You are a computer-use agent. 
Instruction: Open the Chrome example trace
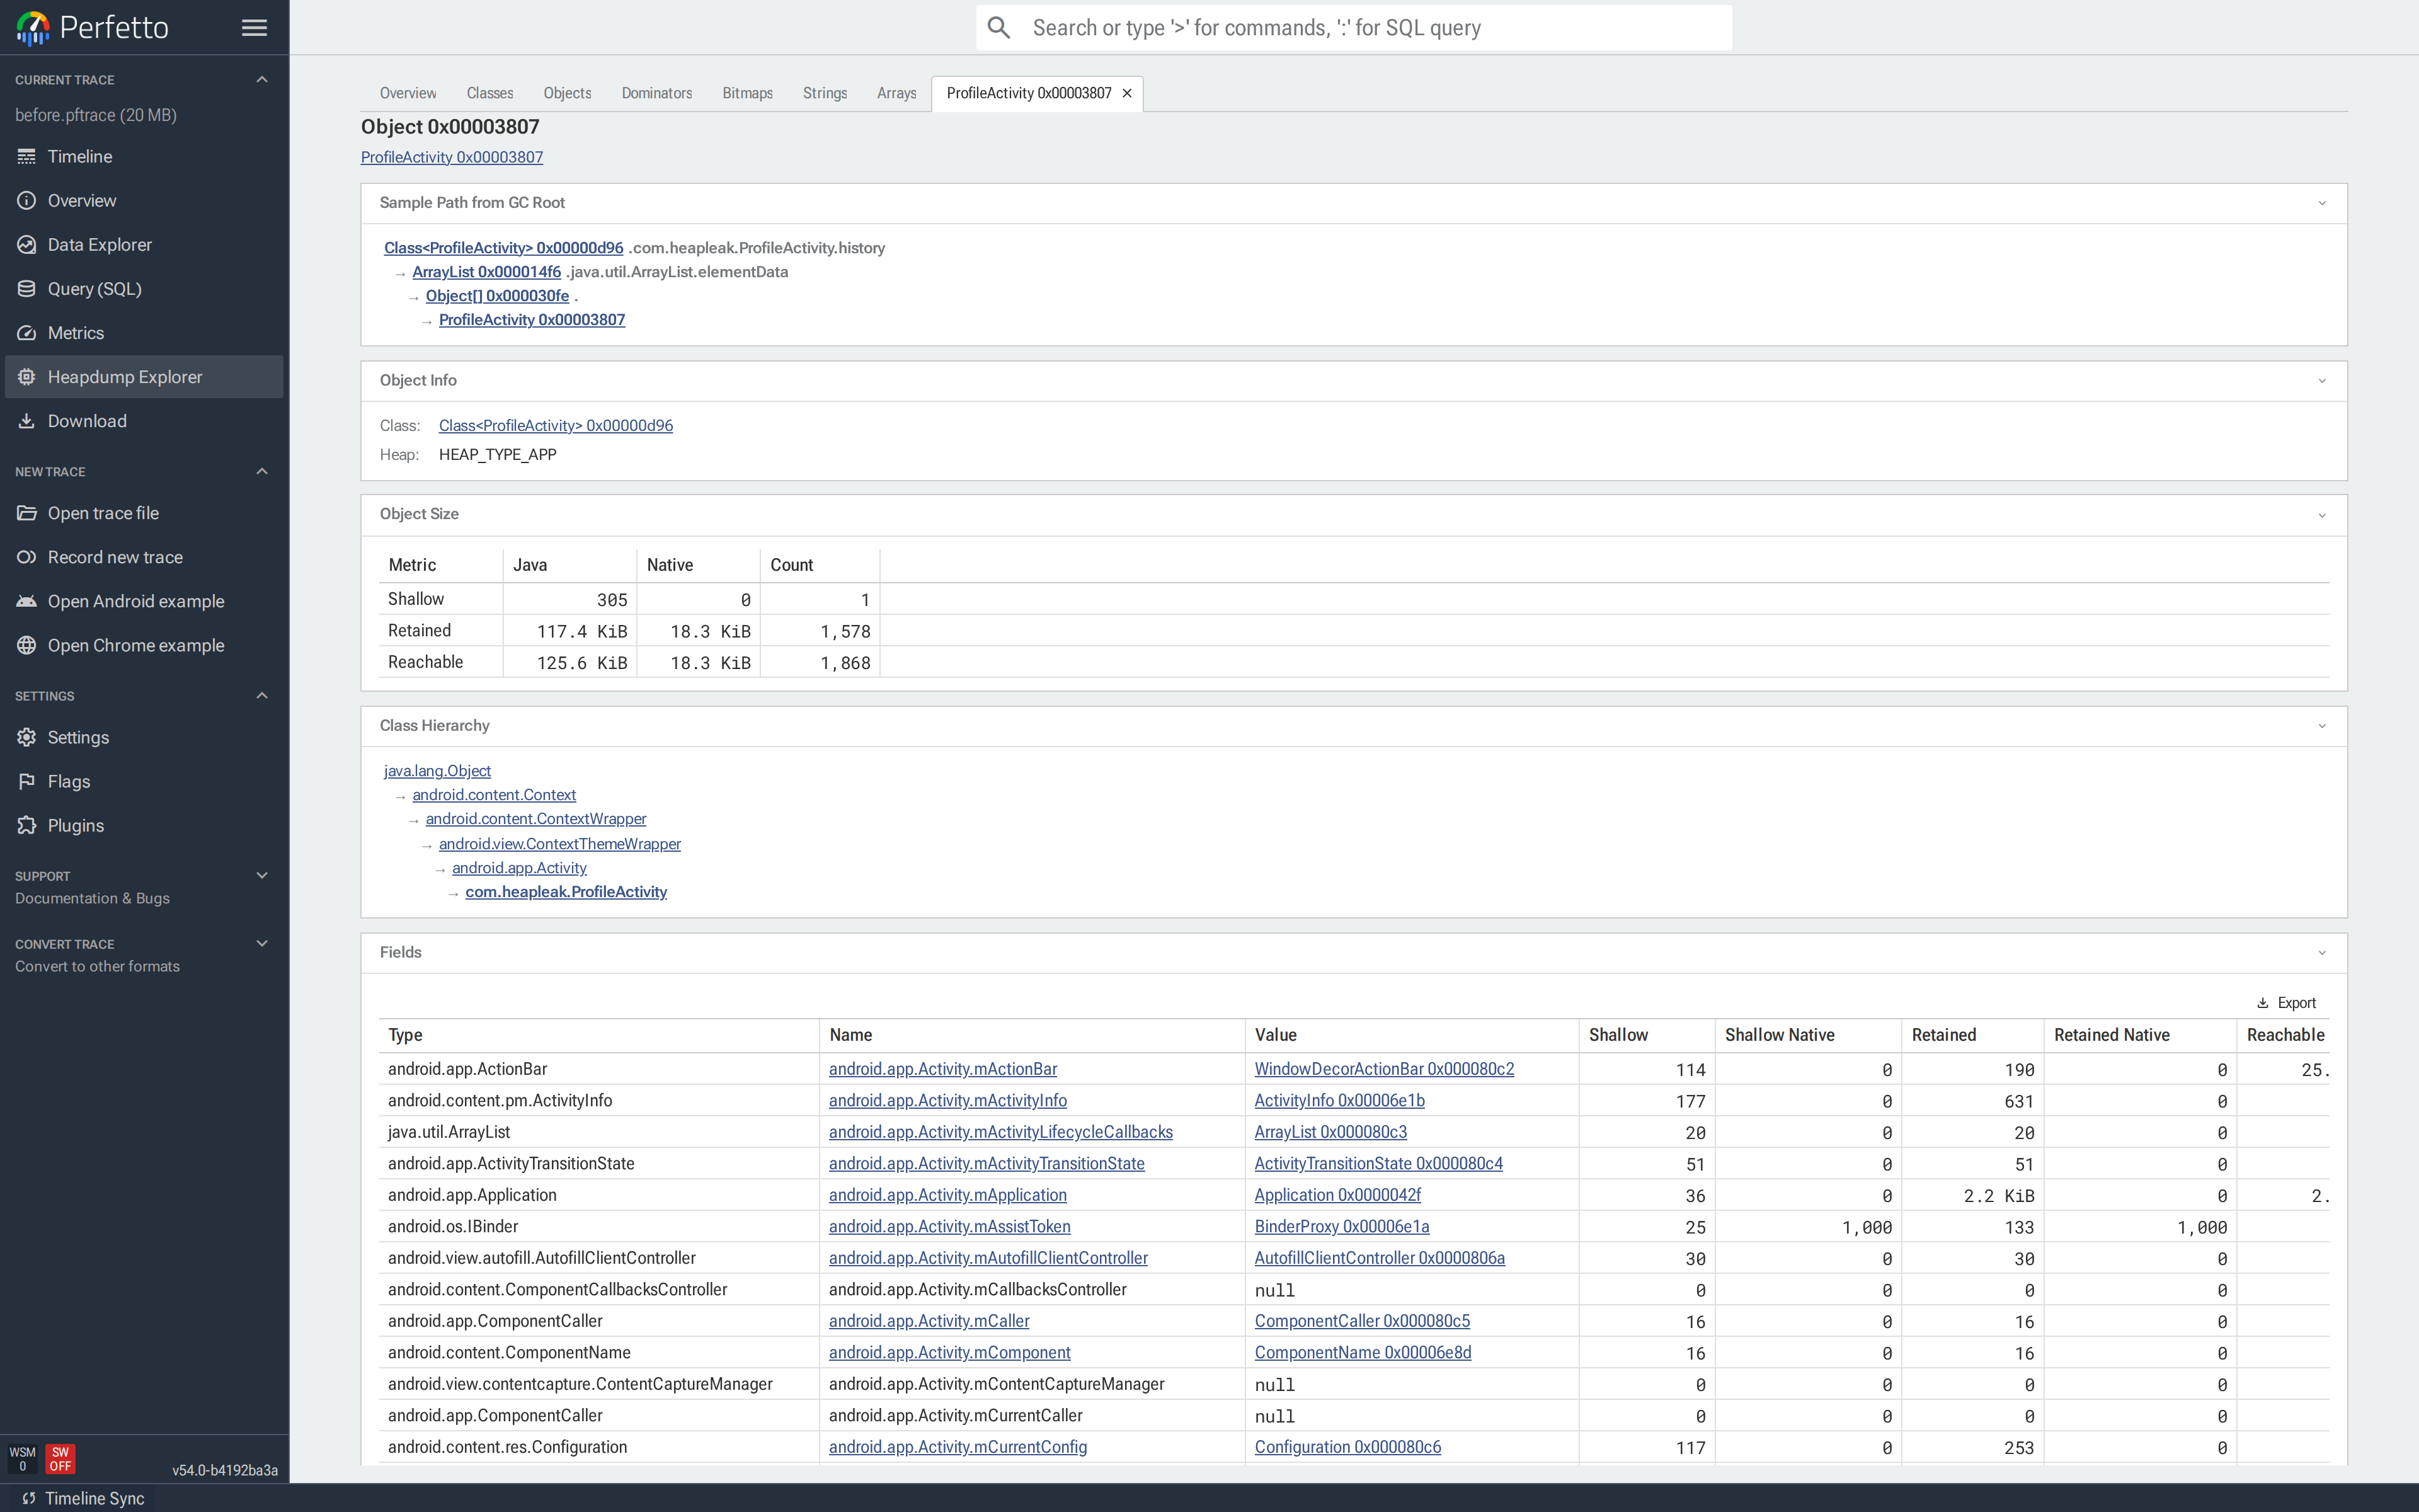tap(136, 645)
